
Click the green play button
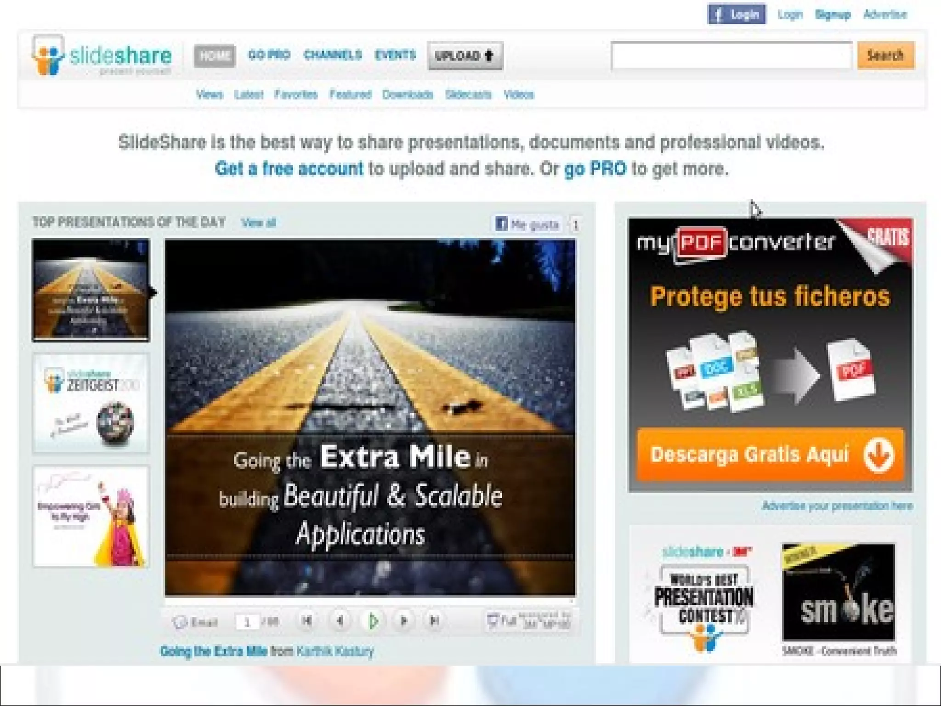click(x=373, y=621)
